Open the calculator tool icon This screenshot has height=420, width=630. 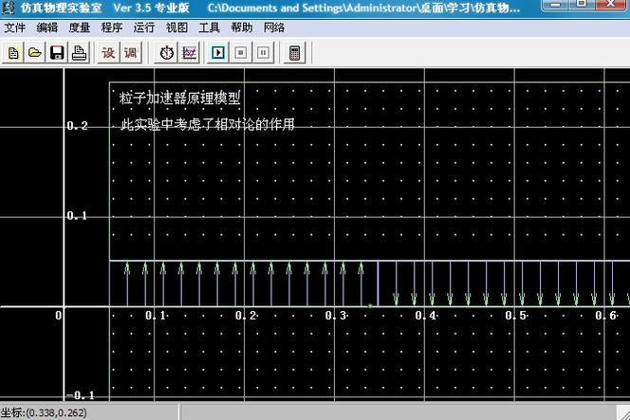click(294, 52)
